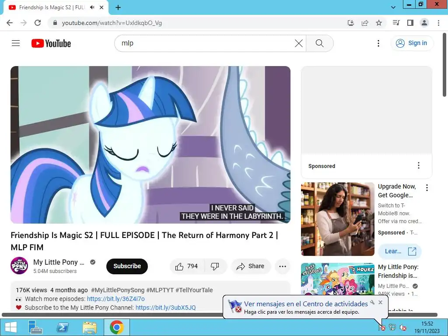Open bit.ly/36Z4i7o episodes link
This screenshot has height=336, width=448.
coord(115,299)
